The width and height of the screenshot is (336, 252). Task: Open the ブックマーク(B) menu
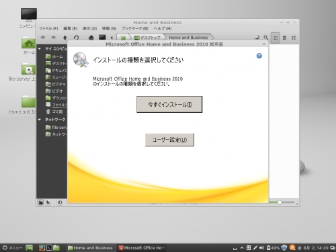point(135,28)
